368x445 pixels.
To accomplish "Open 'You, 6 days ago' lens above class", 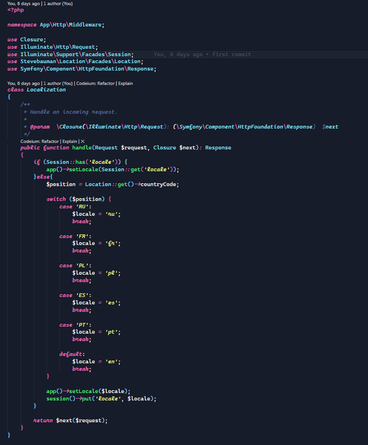I will point(23,83).
